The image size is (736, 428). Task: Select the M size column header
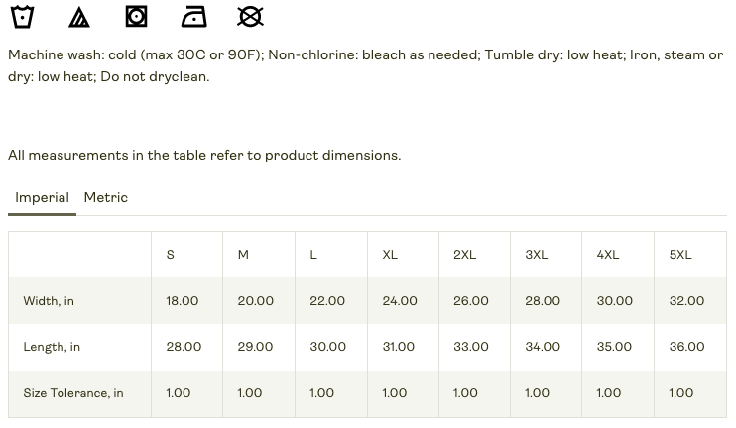[x=243, y=255]
